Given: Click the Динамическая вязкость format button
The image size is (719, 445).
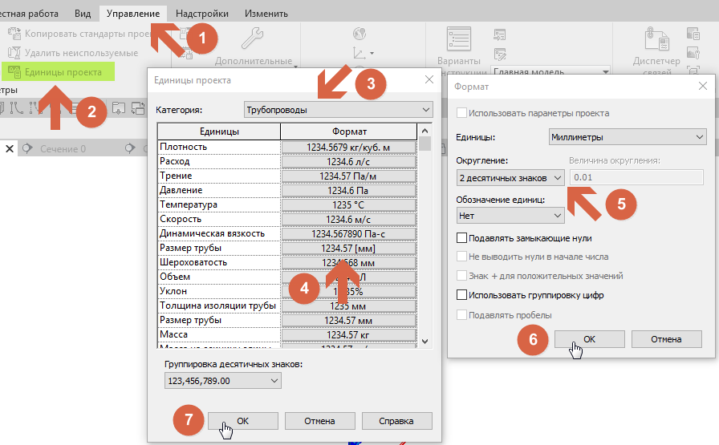Looking at the screenshot, I should tap(348, 234).
